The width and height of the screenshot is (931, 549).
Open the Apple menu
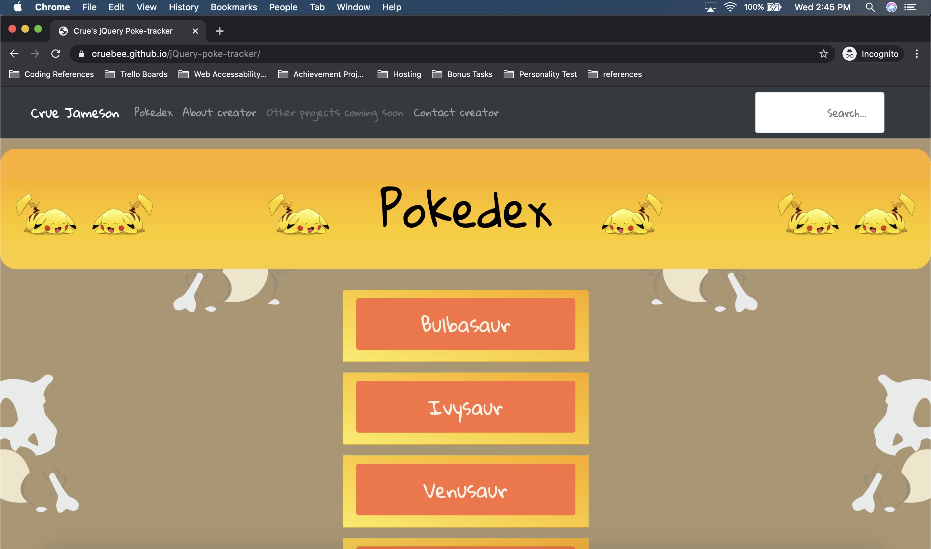[x=17, y=7]
